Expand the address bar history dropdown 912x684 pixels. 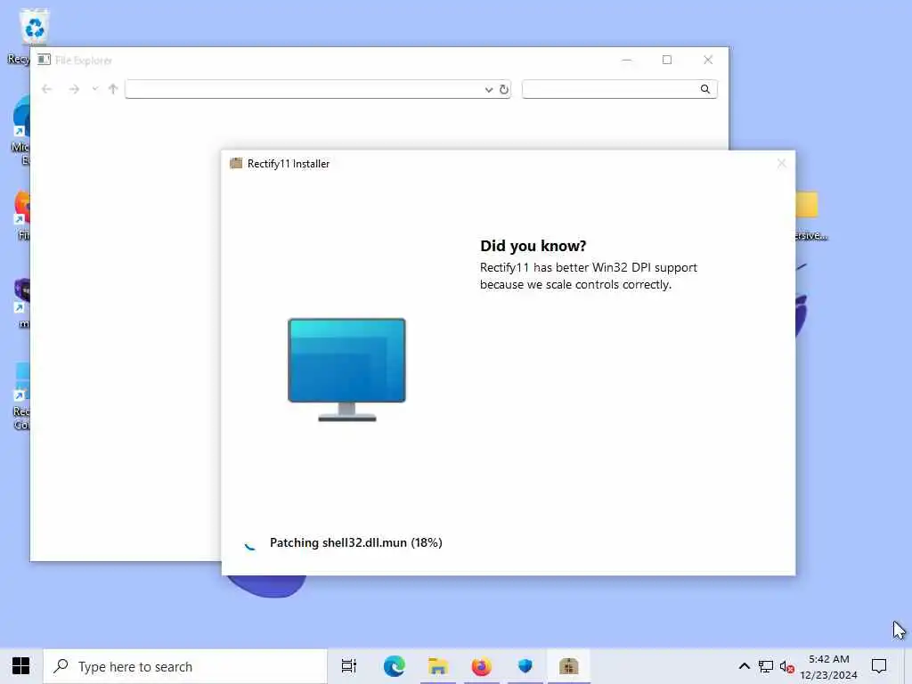pos(489,89)
